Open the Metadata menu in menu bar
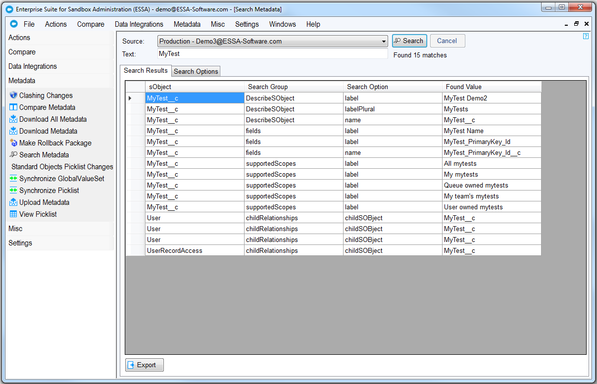597x384 pixels. 187,24
